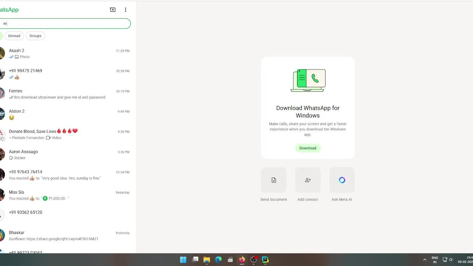
Task: Open the network icon in the system tray
Action: pos(445,260)
